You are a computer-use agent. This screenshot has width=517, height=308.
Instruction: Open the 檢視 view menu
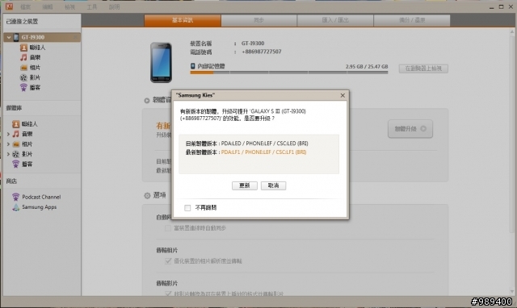point(69,7)
